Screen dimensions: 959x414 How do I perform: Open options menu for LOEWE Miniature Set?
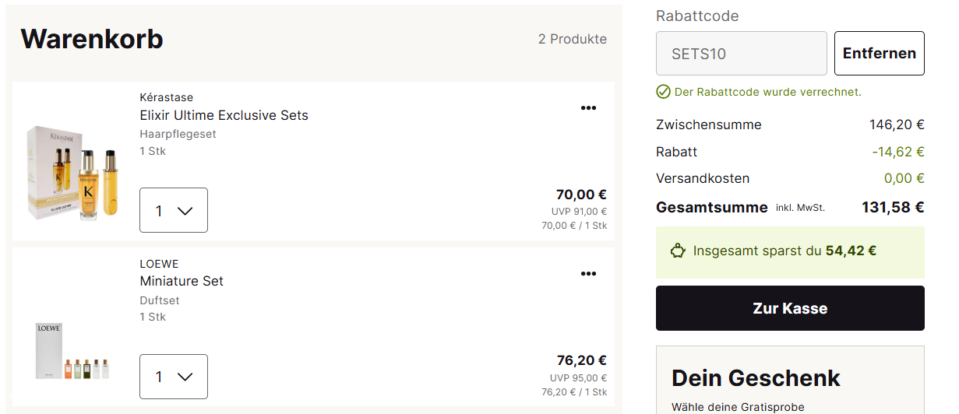coord(588,274)
